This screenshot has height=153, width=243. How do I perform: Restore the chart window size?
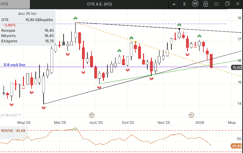(227, 4)
